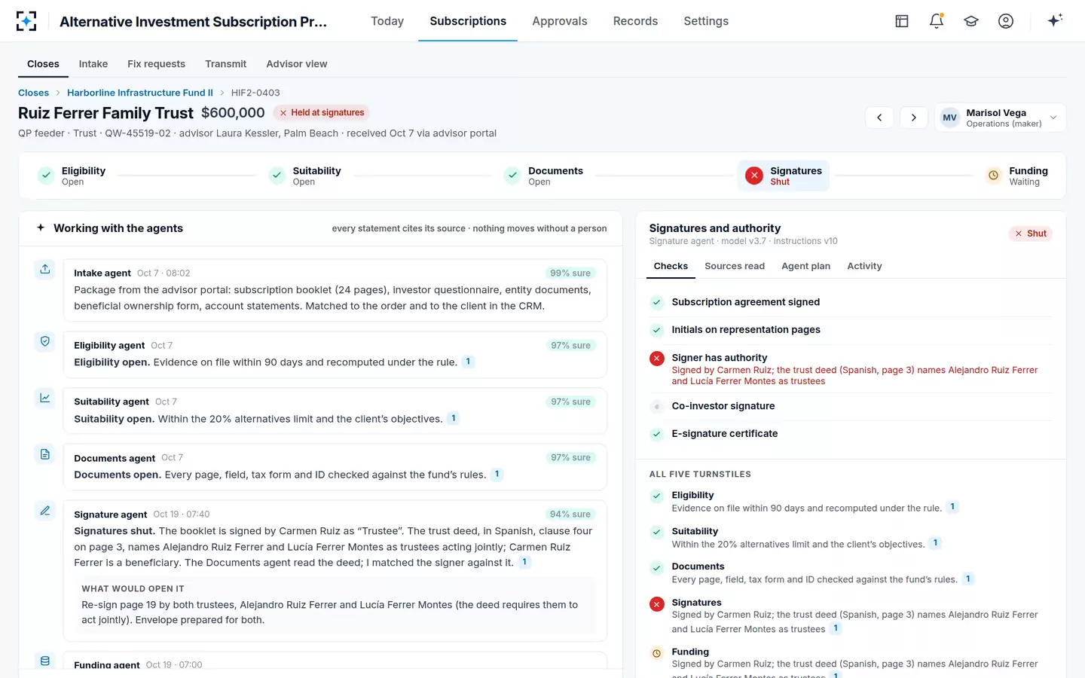This screenshot has height=678, width=1085.
Task: Click the Intake agent upload icon
Action: [x=45, y=269]
